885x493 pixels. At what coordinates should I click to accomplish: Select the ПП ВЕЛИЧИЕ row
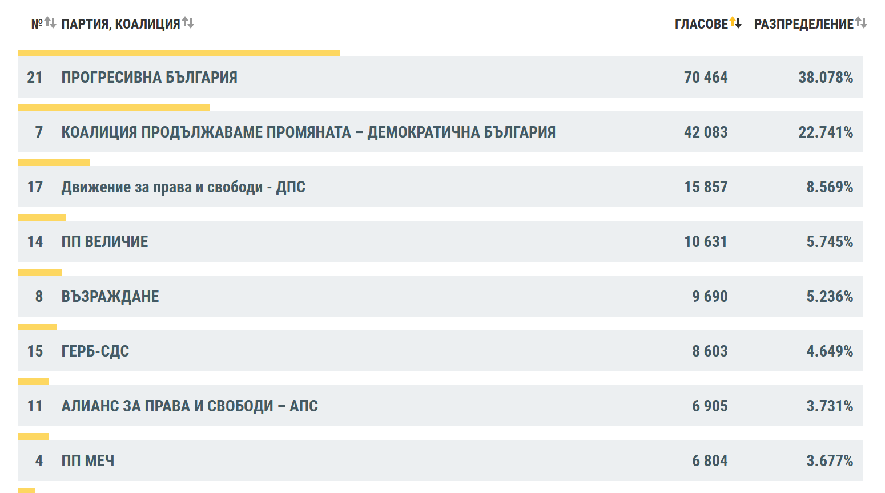440,241
